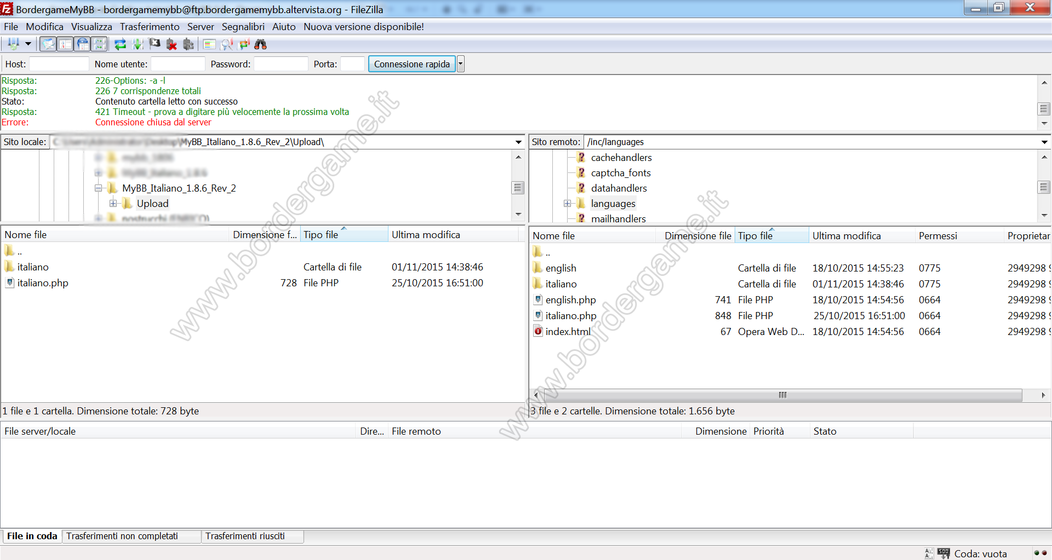The width and height of the screenshot is (1052, 560).
Task: Click the Connessione rapida button
Action: [412, 64]
